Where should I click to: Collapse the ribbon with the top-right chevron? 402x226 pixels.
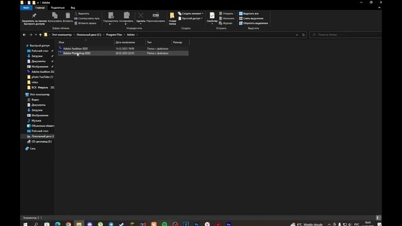coord(379,8)
